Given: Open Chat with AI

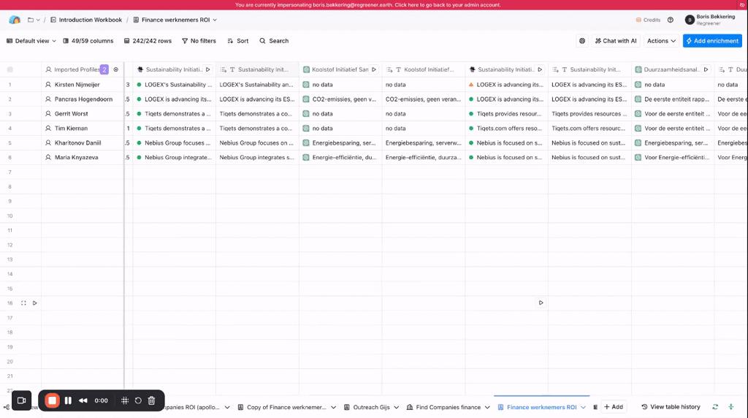Looking at the screenshot, I should pos(615,41).
